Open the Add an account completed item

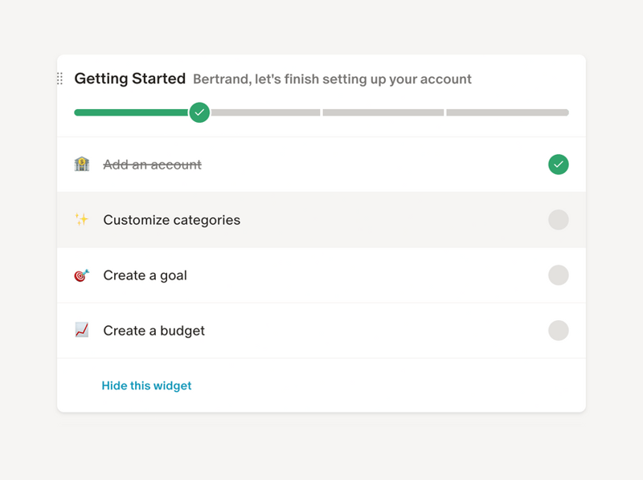321,165
